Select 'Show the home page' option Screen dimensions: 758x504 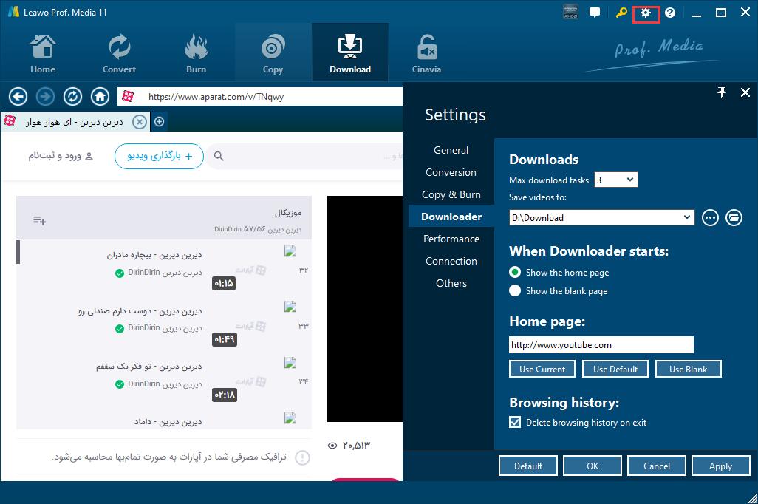tap(516, 273)
